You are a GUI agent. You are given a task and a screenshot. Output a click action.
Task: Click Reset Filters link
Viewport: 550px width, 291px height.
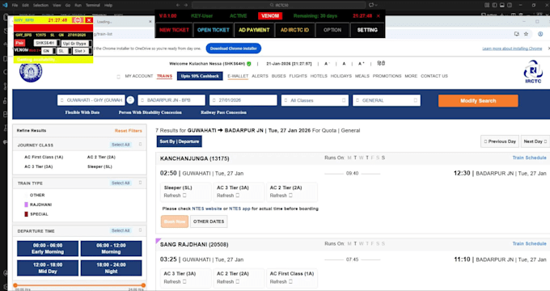point(129,131)
